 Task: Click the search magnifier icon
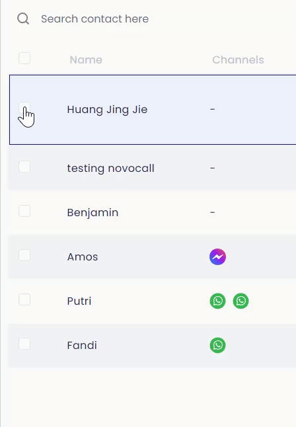click(23, 19)
